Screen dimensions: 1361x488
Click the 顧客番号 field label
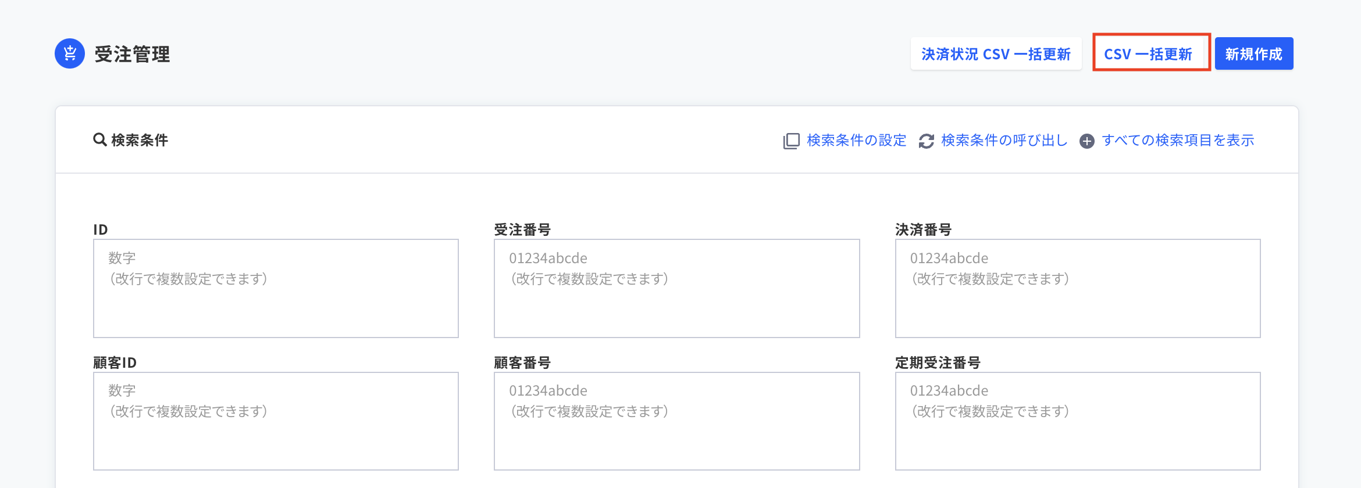coord(522,363)
